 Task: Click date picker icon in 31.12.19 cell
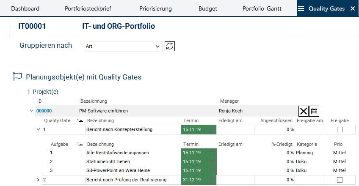click(x=213, y=180)
